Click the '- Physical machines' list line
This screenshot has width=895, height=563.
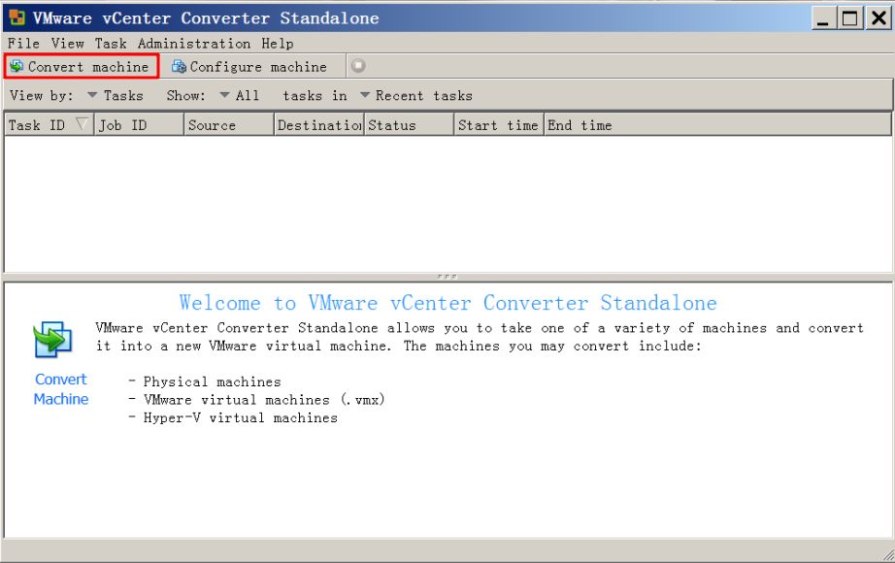(x=205, y=381)
